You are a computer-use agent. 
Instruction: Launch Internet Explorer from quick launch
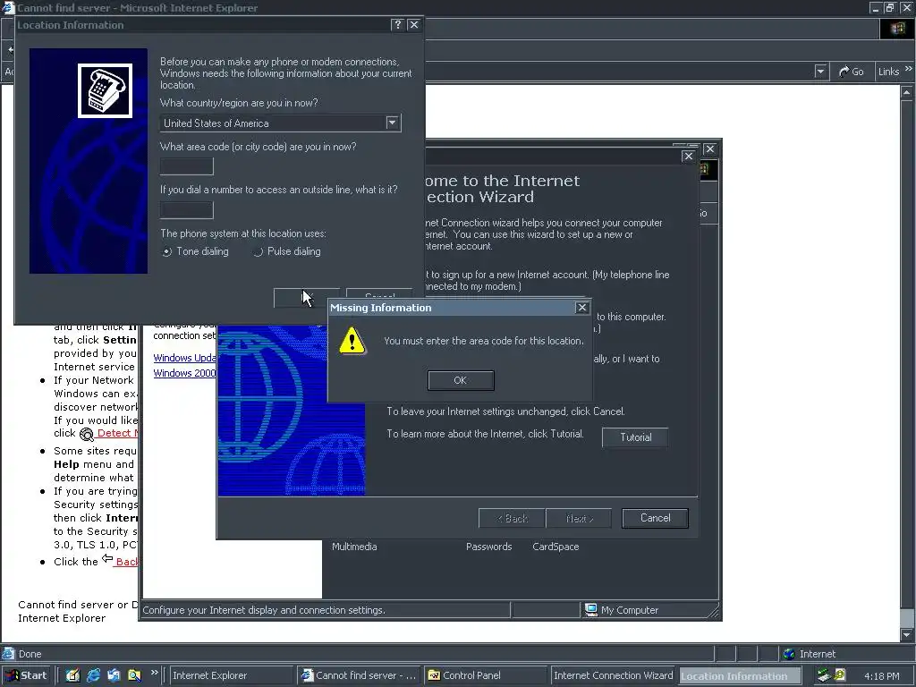93,675
